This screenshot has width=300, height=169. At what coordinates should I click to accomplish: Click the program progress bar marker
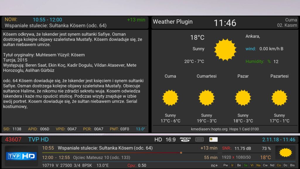(181, 153)
